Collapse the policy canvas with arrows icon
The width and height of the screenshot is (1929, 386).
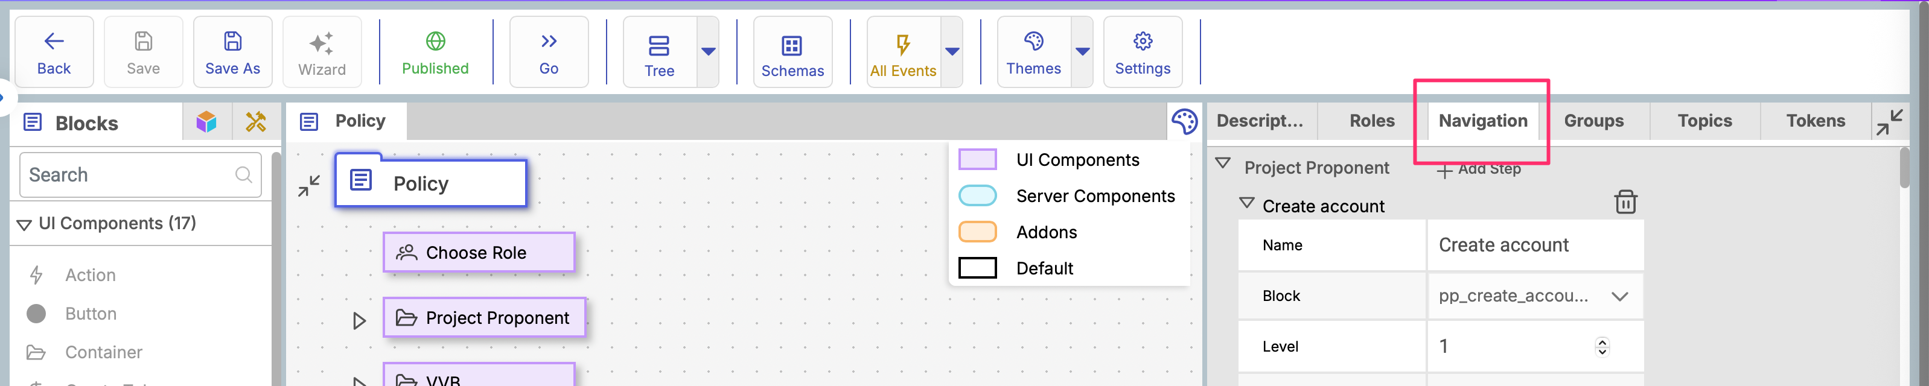(308, 186)
